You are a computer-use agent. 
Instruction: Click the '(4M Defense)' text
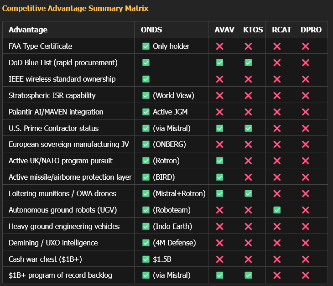coord(174,243)
